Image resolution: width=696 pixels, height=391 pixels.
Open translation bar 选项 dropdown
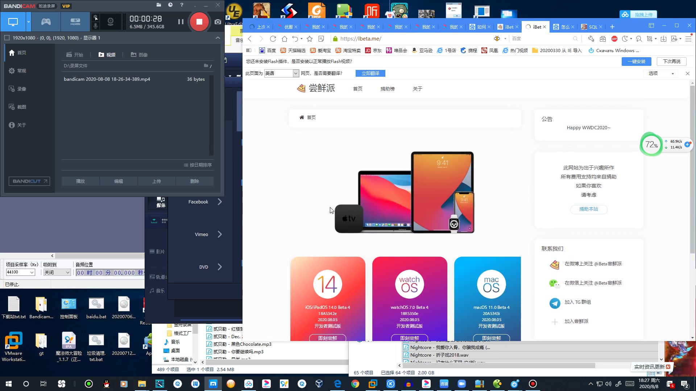661,73
